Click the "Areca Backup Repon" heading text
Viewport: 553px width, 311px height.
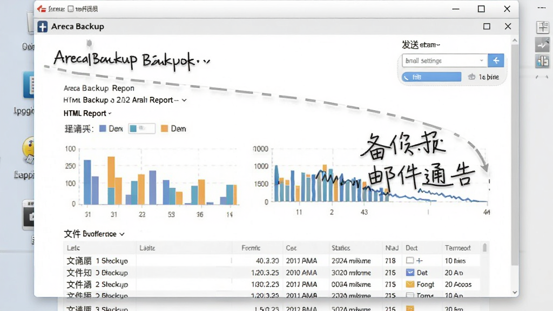[x=99, y=88]
